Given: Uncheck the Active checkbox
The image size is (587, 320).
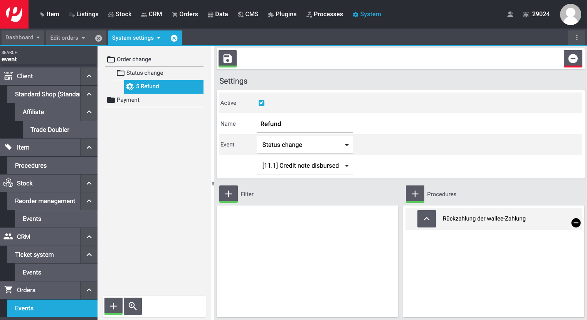Looking at the screenshot, I should tap(261, 103).
